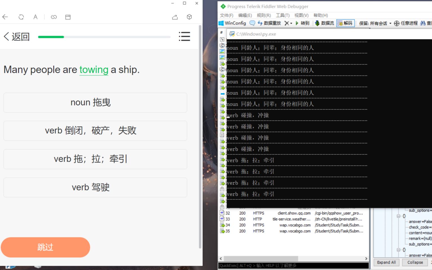Click the copy link icon

[54, 17]
